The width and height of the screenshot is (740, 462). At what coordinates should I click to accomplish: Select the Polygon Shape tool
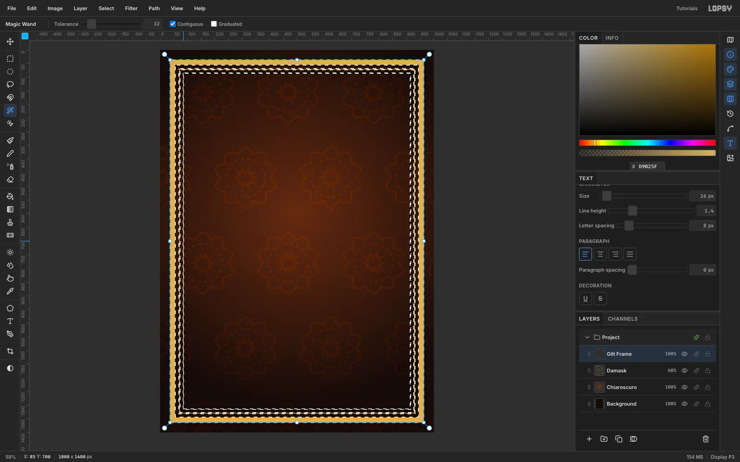(10, 308)
